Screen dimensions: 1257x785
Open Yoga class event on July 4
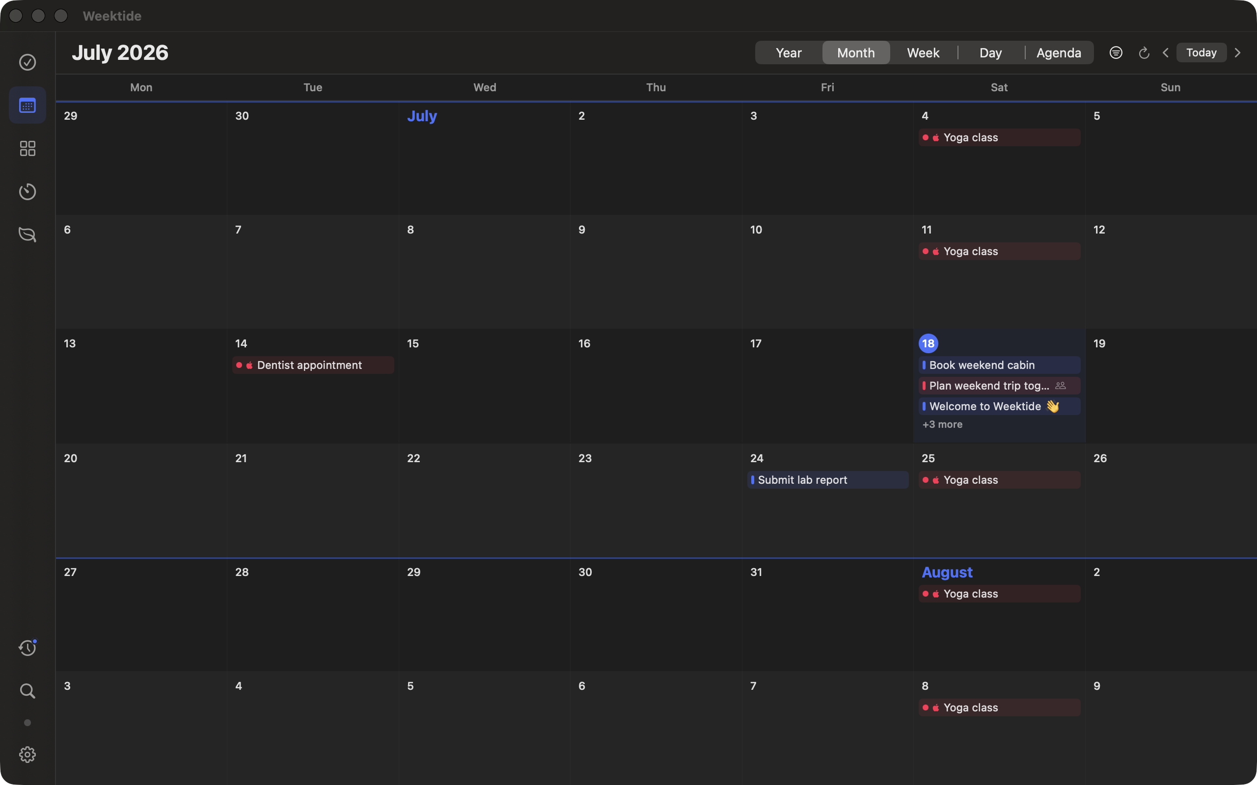999,137
